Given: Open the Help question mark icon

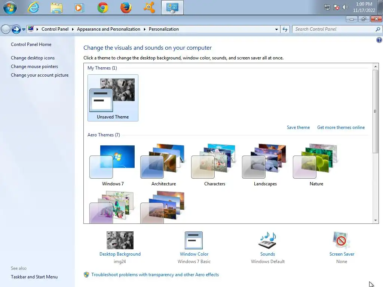Looking at the screenshot, I should pyautogui.click(x=379, y=40).
